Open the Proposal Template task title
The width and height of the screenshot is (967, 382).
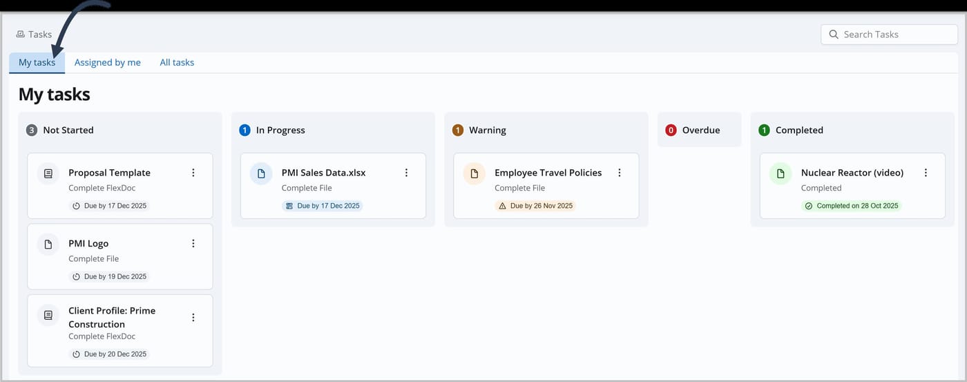pos(109,173)
